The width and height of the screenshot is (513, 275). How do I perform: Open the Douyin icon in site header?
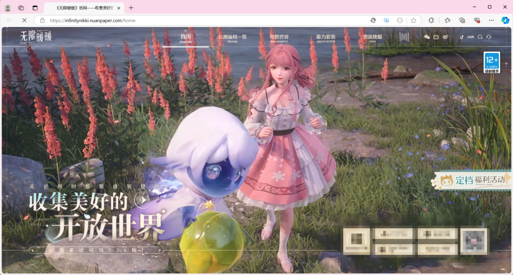pos(461,37)
